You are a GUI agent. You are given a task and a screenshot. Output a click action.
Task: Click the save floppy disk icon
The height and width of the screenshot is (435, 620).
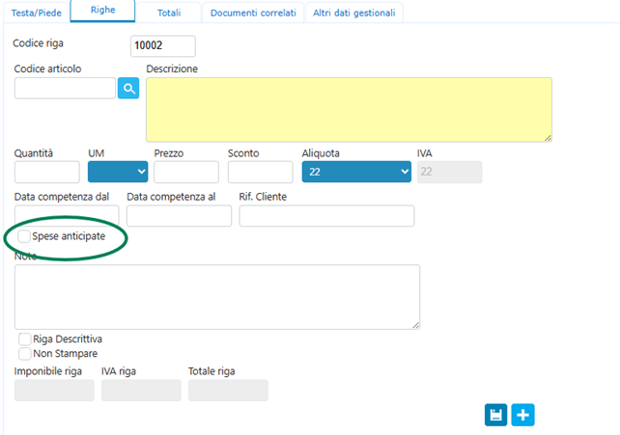click(x=496, y=414)
